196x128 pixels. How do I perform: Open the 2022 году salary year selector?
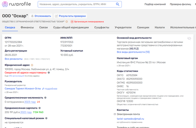[26, 112]
